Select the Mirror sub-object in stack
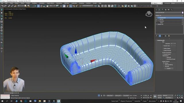This screenshot has height=103, width=184. pos(162,23)
